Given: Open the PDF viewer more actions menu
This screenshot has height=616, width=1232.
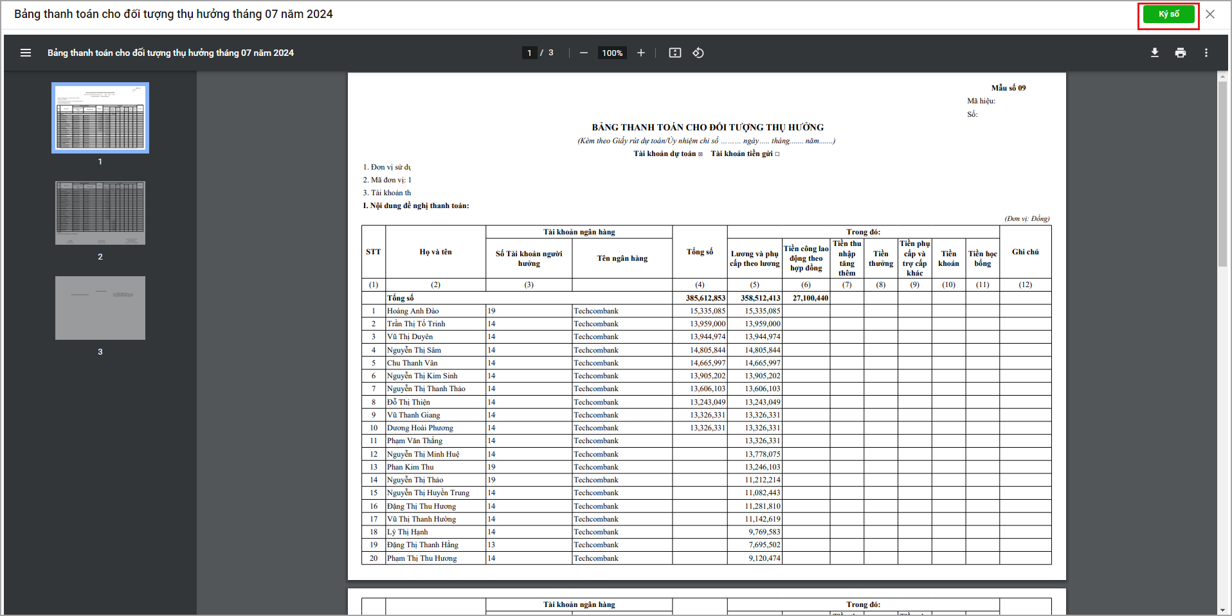Looking at the screenshot, I should [x=1206, y=53].
